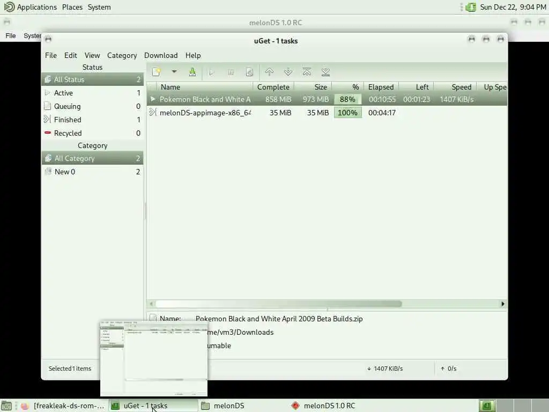
Task: Sort by Size column header
Action: click(313, 87)
